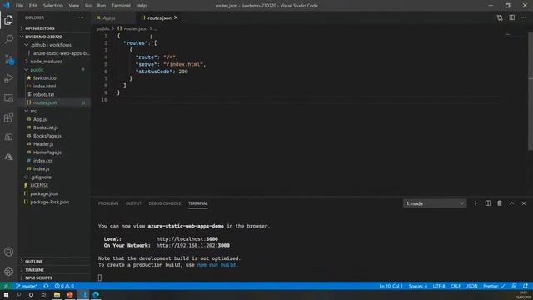Open the Manage gear menu
The width and height of the screenshot is (533, 300).
8,271
